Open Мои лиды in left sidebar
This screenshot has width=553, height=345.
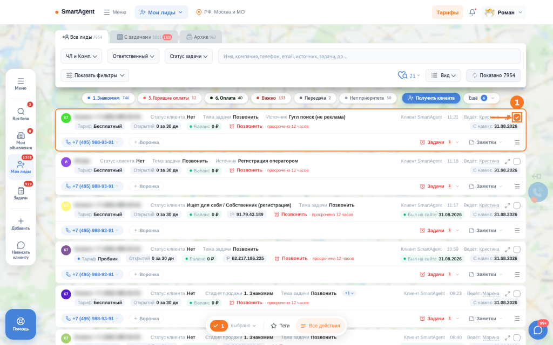[x=21, y=167]
